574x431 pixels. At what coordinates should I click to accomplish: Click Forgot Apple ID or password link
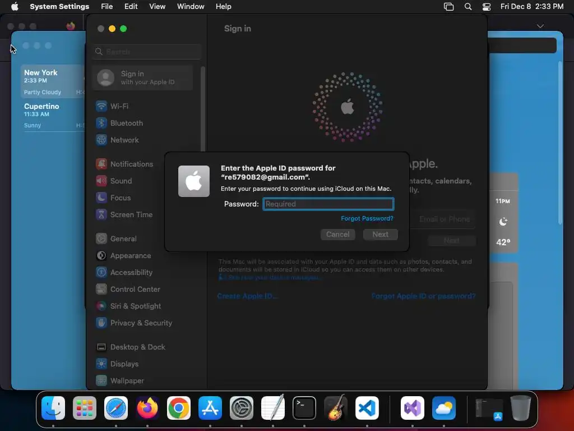pos(423,296)
